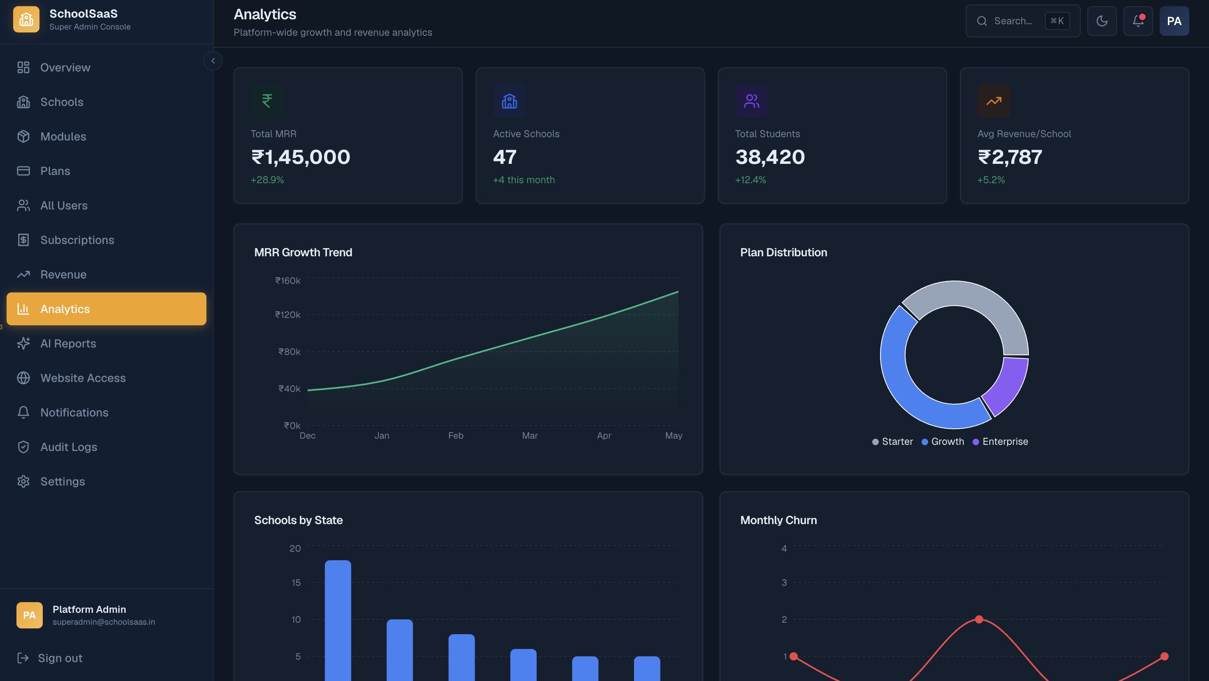Open AI Reports

pos(107,343)
